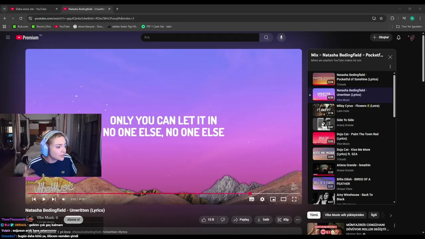
Task: Toggle theater mode view
Action: [x=284, y=199]
